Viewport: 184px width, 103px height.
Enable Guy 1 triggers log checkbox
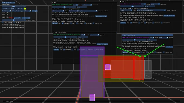click(x=77, y=23)
